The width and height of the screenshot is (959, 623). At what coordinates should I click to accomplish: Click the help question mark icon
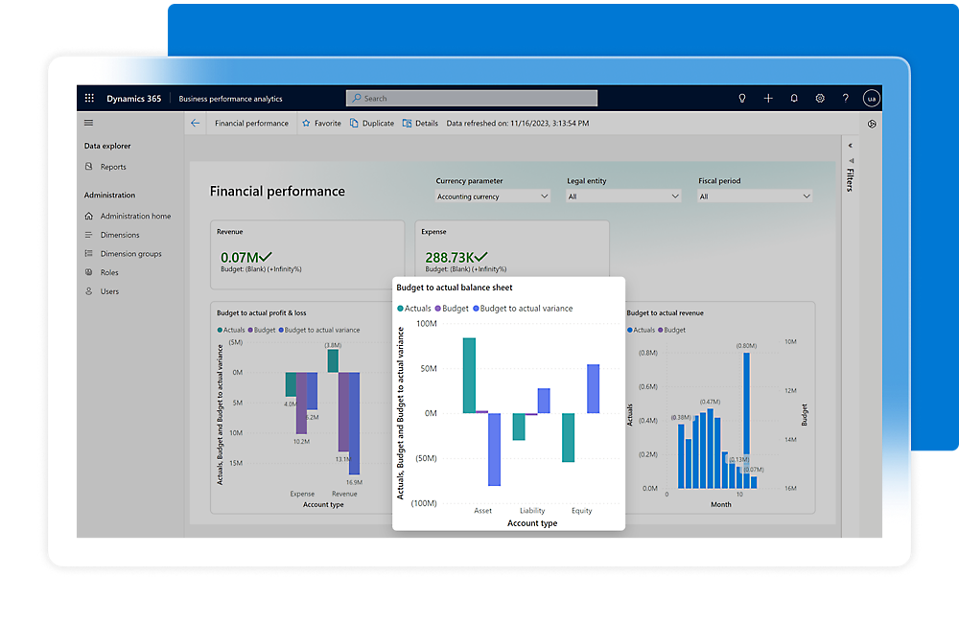(845, 98)
